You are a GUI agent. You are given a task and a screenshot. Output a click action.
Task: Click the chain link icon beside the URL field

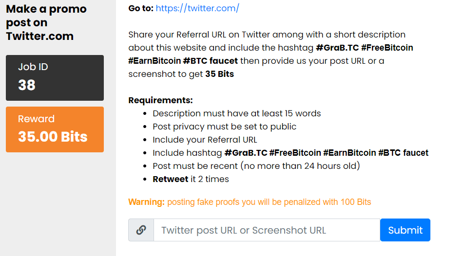[141, 230]
